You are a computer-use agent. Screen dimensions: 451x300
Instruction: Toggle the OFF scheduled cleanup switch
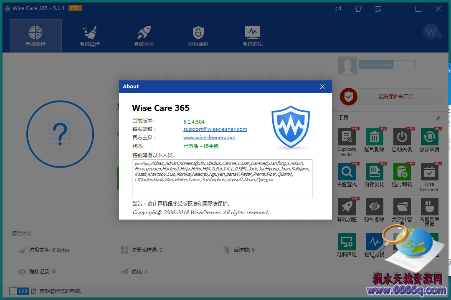[19, 291]
